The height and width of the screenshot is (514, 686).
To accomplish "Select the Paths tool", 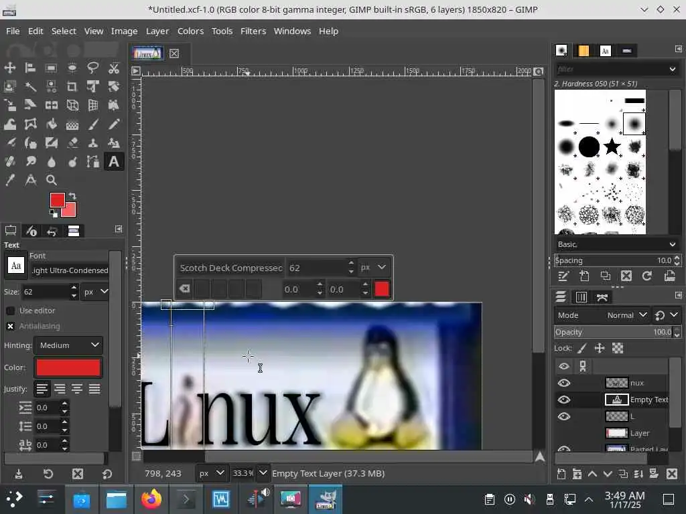I will 92,162.
